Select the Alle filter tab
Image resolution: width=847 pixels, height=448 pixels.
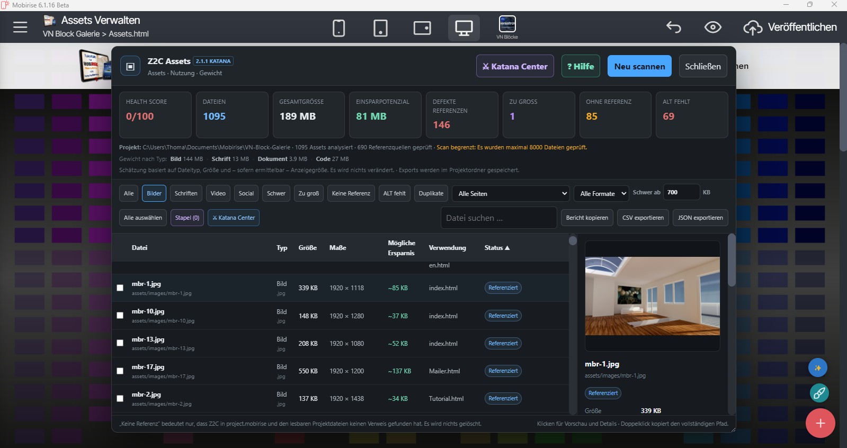pos(129,193)
